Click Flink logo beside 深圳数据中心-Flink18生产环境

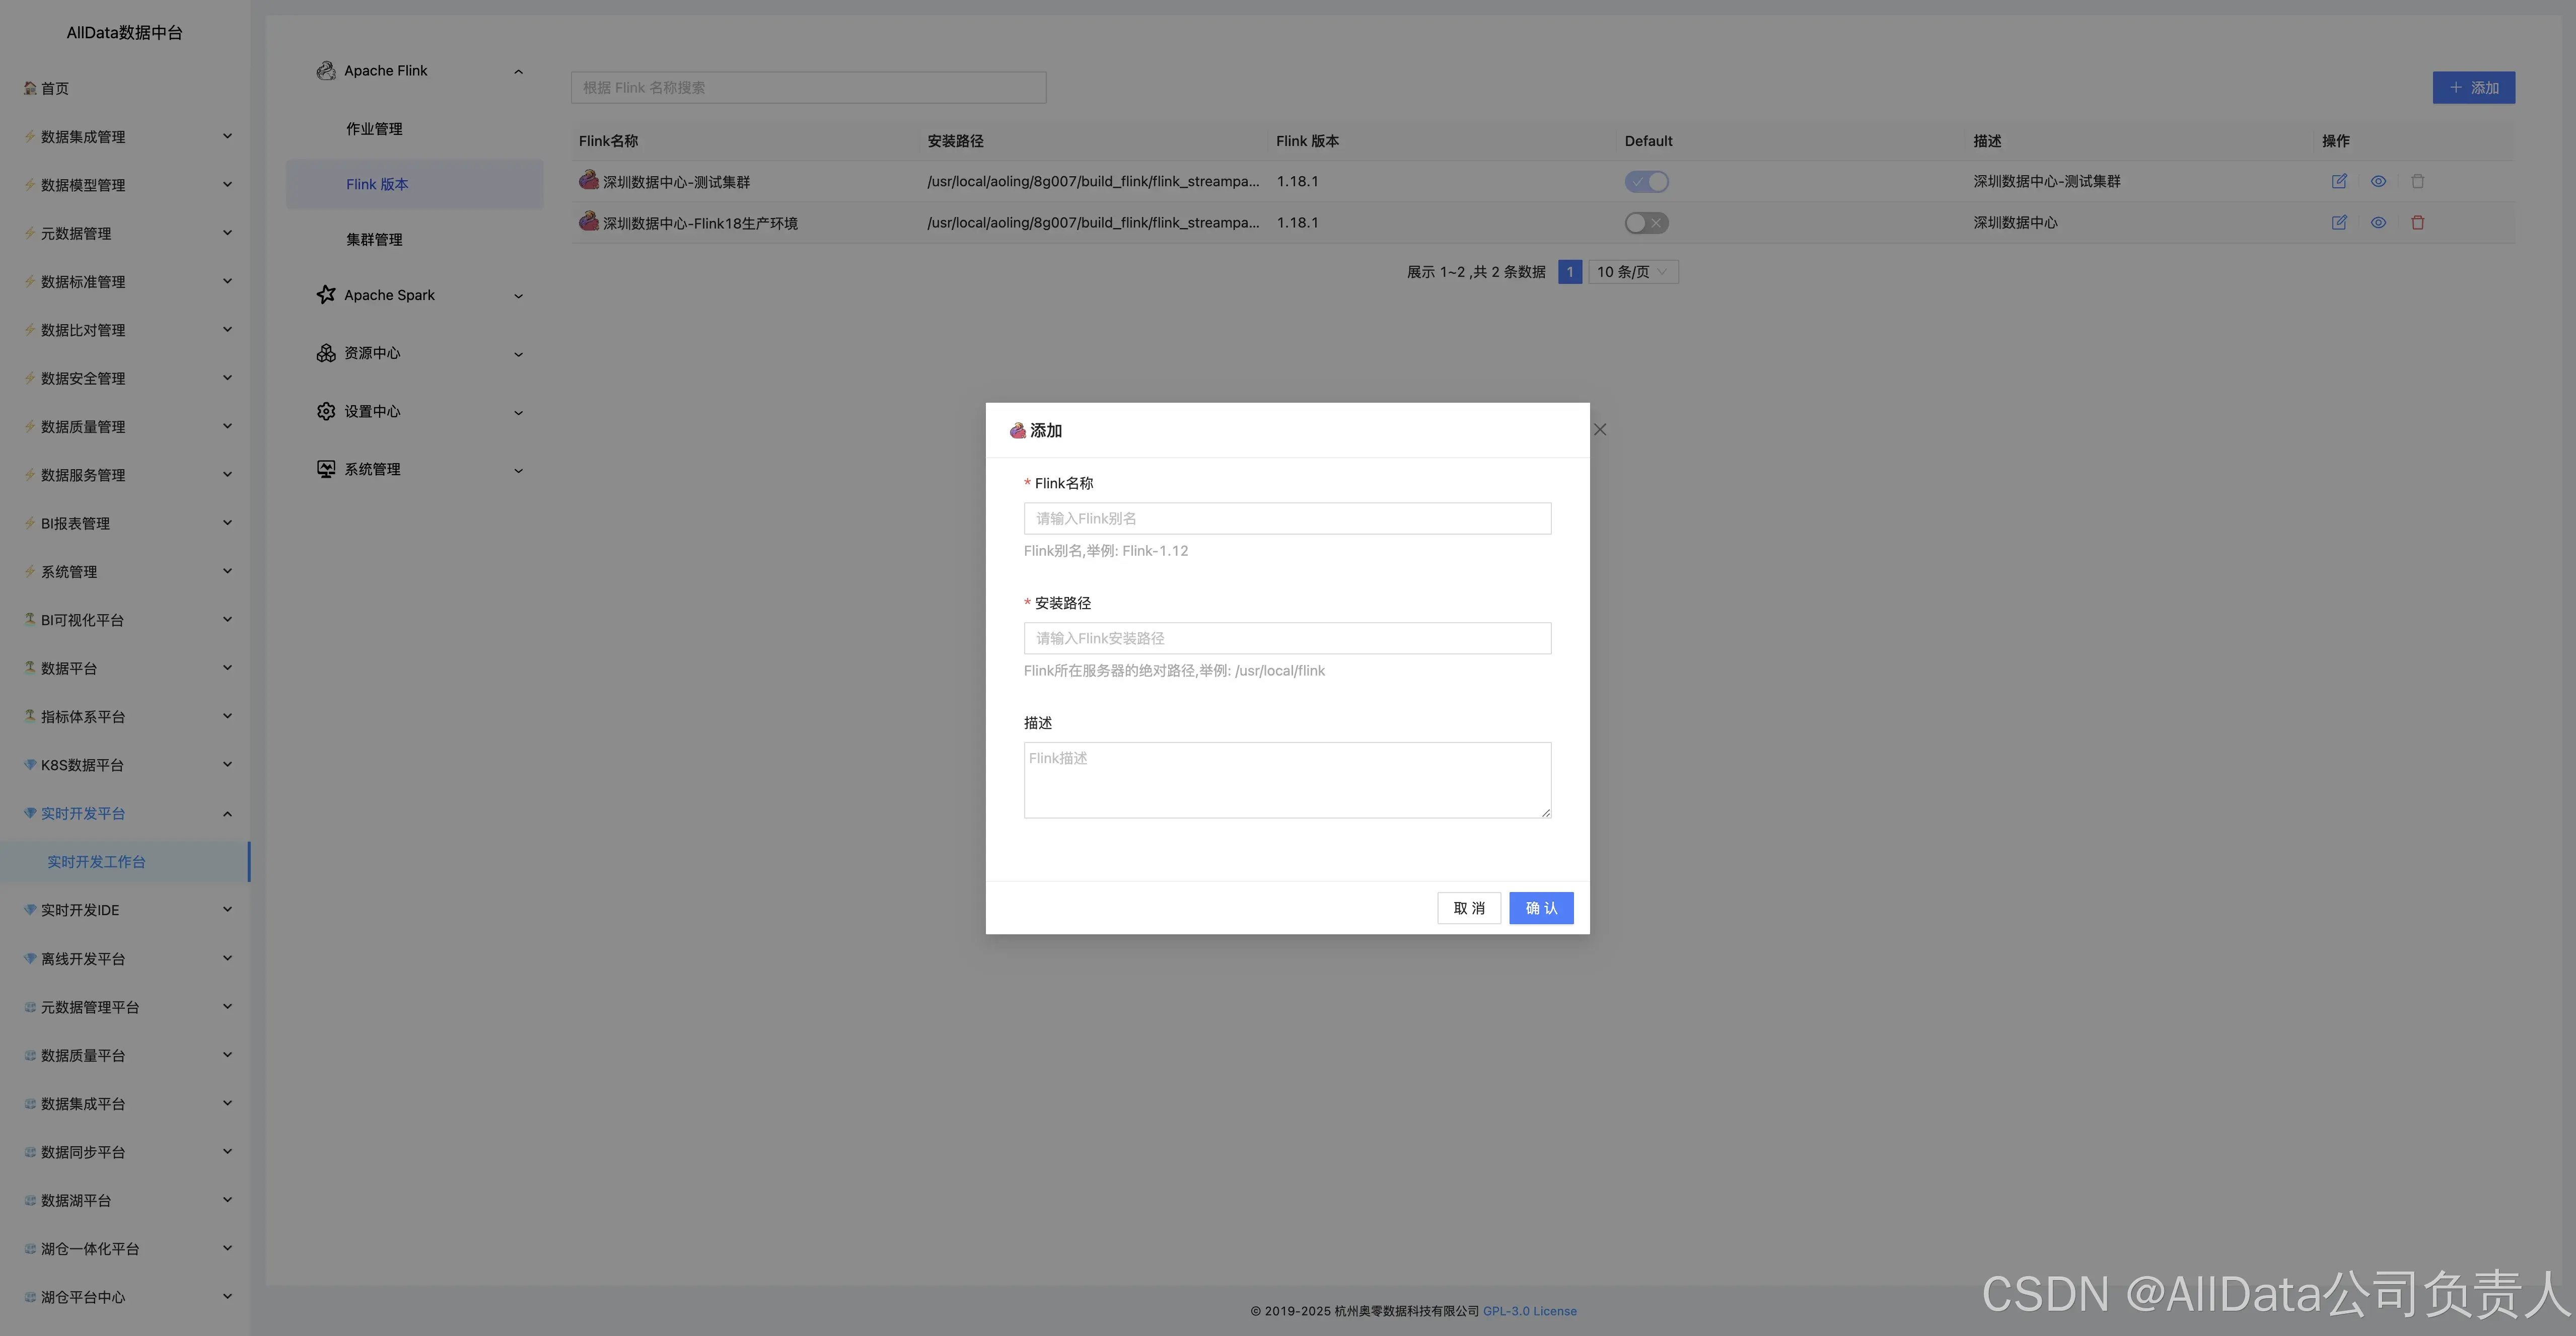click(589, 221)
